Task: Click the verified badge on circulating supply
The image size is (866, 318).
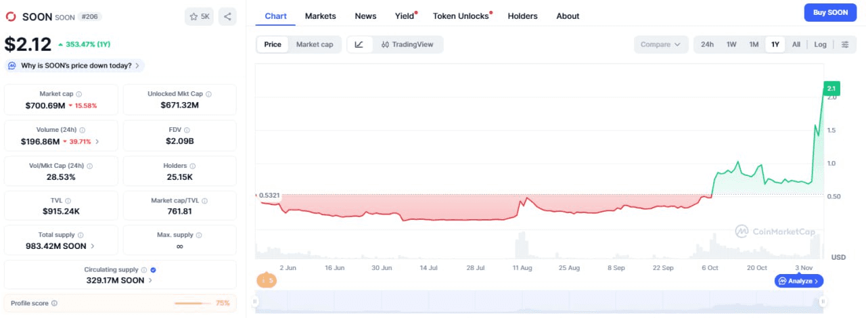Action: [x=154, y=269]
